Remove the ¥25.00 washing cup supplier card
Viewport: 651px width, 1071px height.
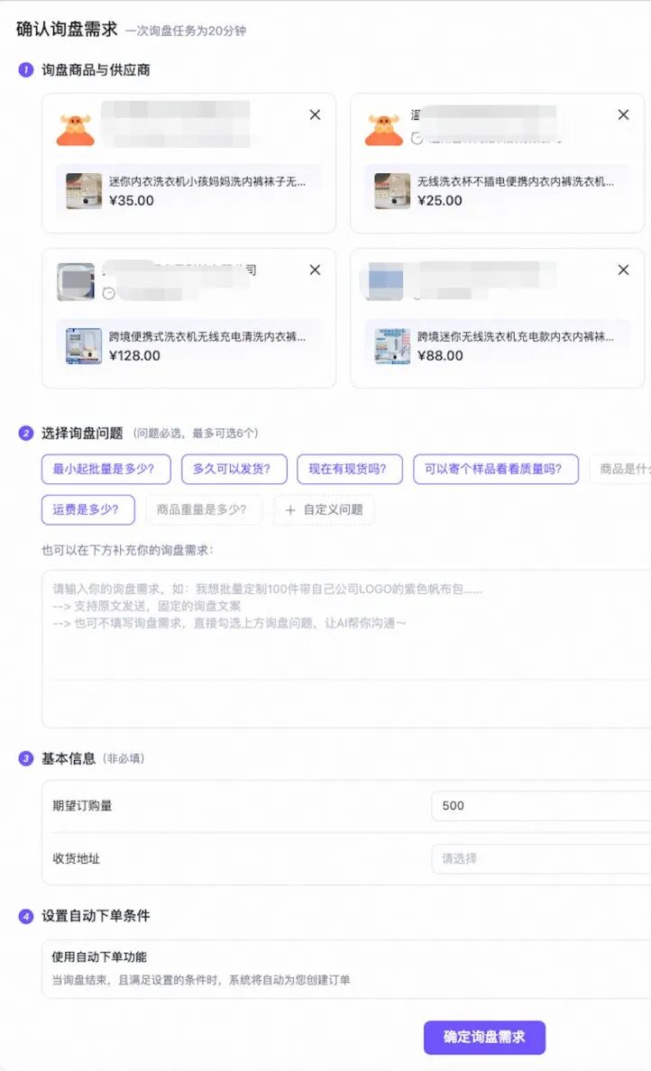click(623, 114)
